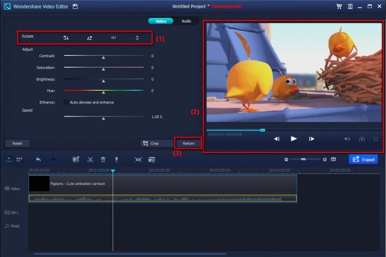Play the video preview
The width and height of the screenshot is (386, 257).
[293, 139]
